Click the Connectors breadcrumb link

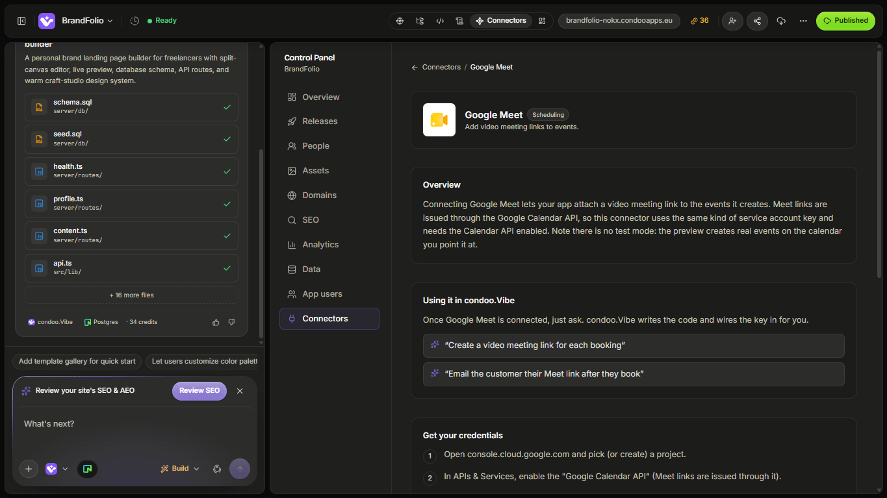coord(441,68)
